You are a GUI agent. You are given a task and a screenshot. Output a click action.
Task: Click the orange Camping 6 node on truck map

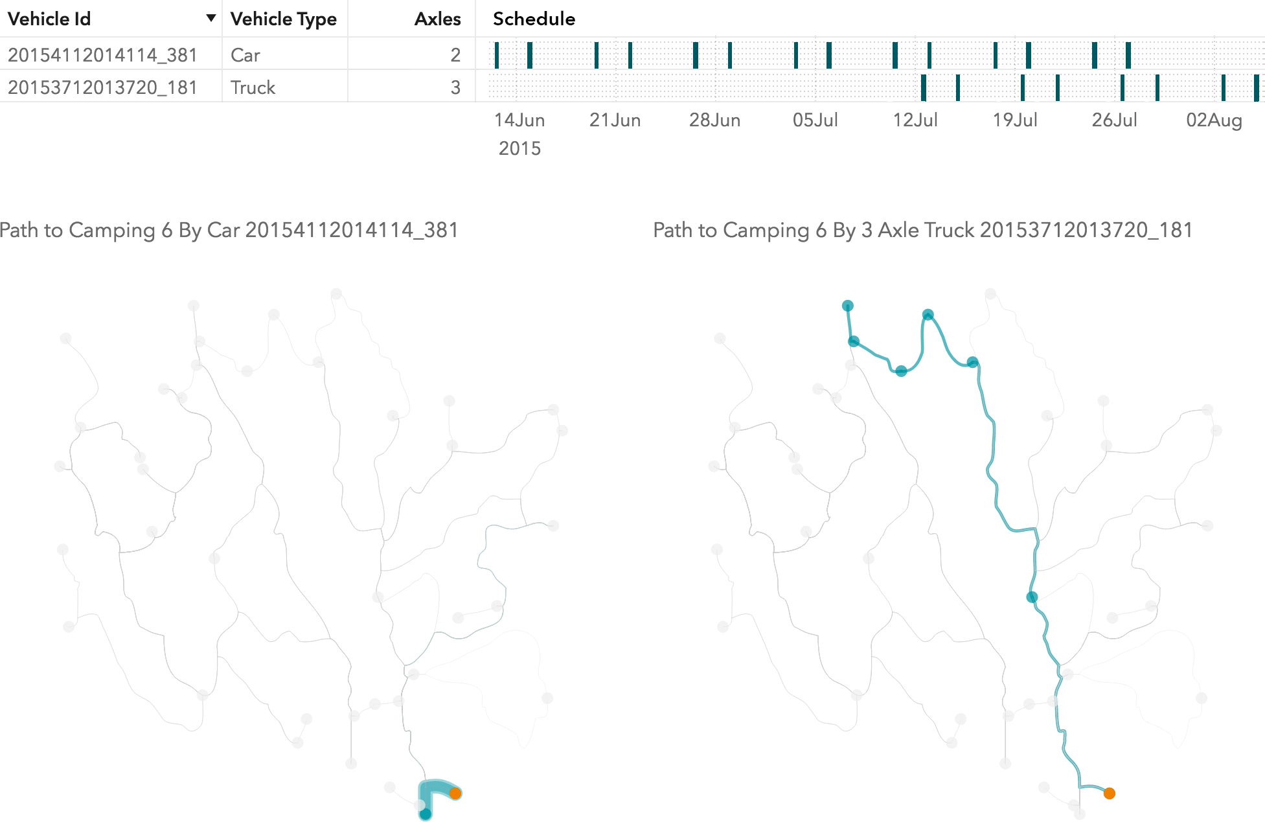tap(1110, 793)
